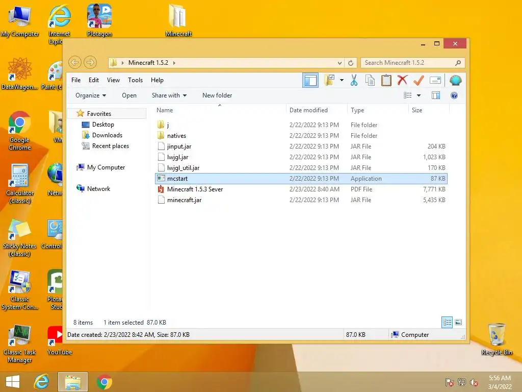Open Google Chrome from taskbar
This screenshot has height=392, width=522.
pos(104,382)
